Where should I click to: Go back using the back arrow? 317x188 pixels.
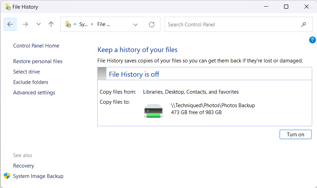pyautogui.click(x=10, y=24)
